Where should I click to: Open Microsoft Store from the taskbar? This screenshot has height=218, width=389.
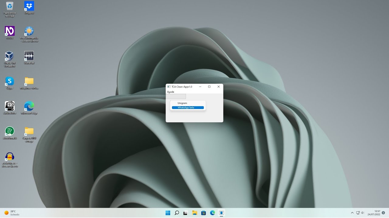(204, 213)
